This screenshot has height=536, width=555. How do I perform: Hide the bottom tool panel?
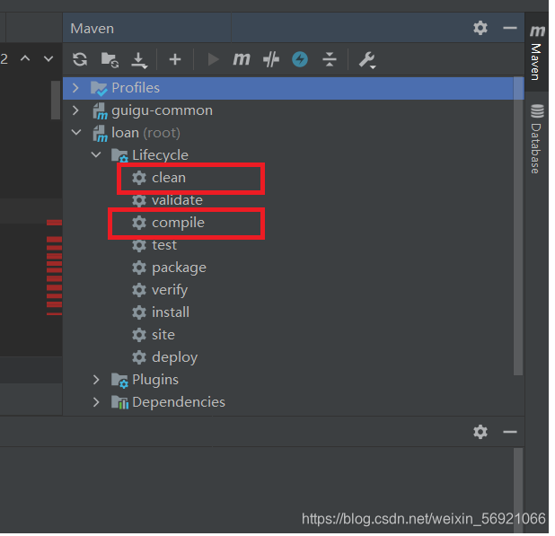(x=510, y=432)
